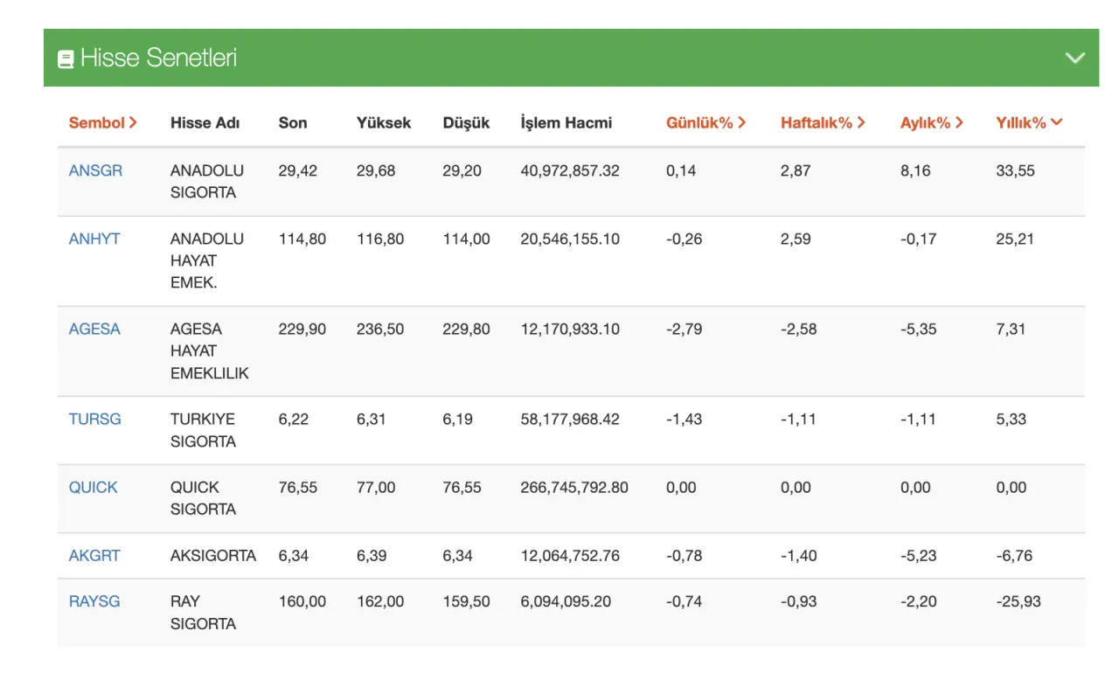Open the QUICK stock link

click(93, 488)
